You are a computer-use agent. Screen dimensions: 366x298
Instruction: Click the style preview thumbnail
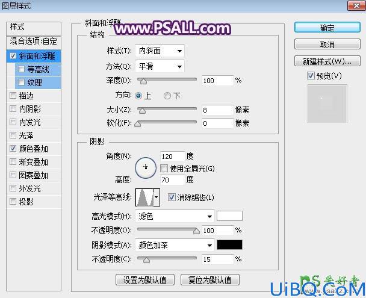pos(327,104)
